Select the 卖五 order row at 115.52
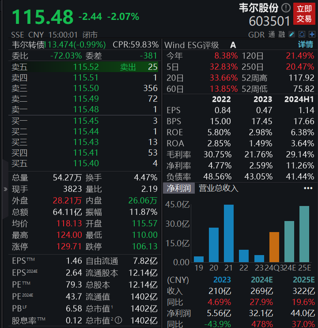The height and width of the screenshot is (328, 318). tap(84, 67)
